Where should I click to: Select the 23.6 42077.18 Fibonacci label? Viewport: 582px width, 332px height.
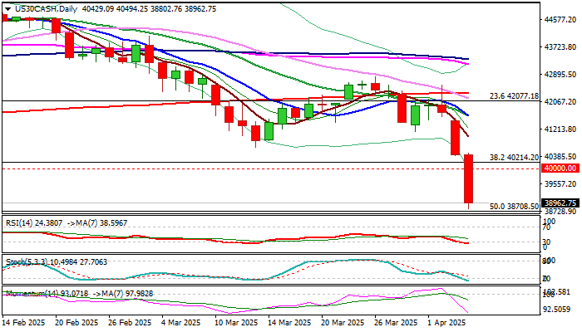[x=514, y=96]
